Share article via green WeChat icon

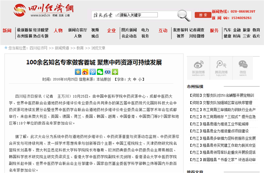click(x=100, y=71)
